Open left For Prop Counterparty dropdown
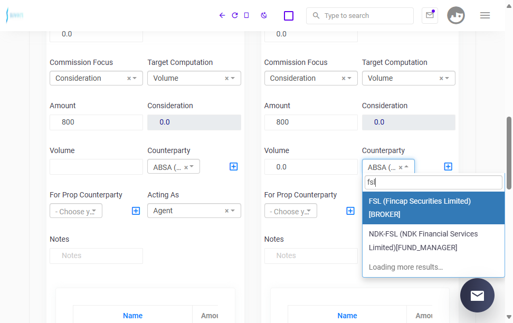This screenshot has height=323, width=513. pos(76,211)
